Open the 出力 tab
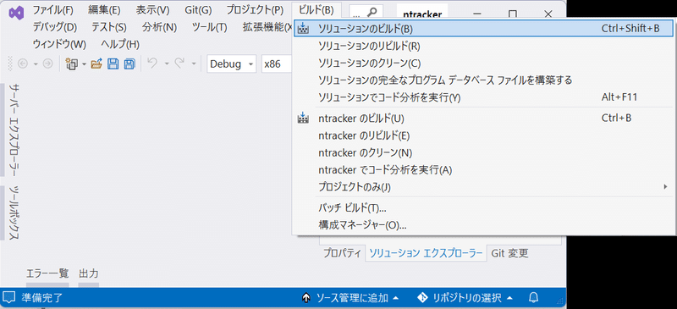677x309 pixels. (89, 273)
